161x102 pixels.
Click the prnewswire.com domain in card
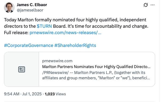(57, 61)
